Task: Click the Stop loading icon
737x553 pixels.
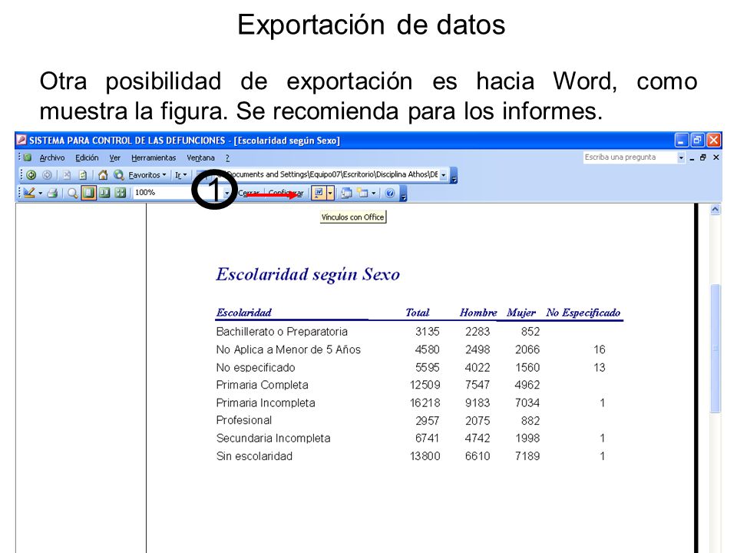Action: point(67,175)
